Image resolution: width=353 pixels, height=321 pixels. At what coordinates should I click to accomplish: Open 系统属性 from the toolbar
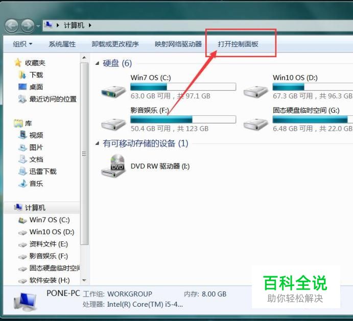(x=62, y=44)
